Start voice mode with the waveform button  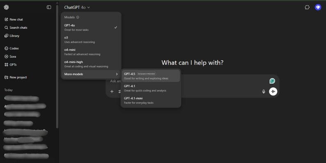[x=273, y=91]
